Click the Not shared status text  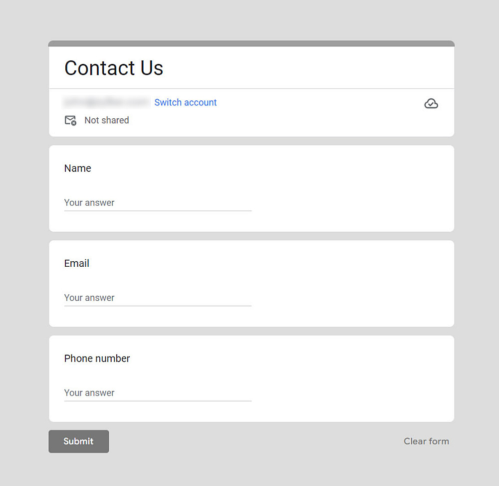107,120
